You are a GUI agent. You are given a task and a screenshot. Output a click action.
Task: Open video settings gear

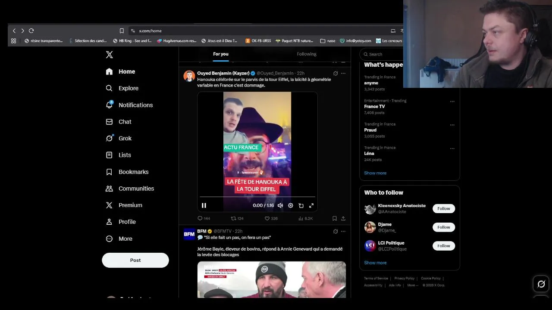(291, 205)
